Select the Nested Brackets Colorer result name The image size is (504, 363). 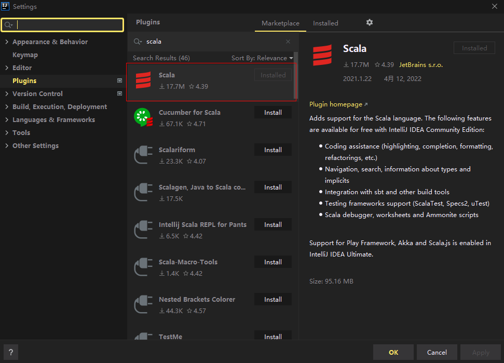(197, 299)
